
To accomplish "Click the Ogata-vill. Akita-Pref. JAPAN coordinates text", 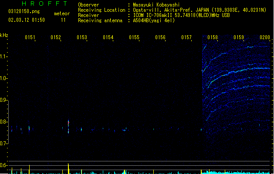I will [x=200, y=10].
